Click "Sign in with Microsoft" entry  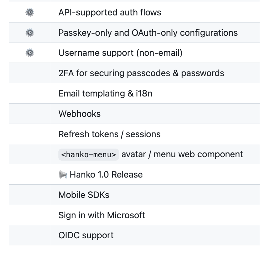(102, 215)
